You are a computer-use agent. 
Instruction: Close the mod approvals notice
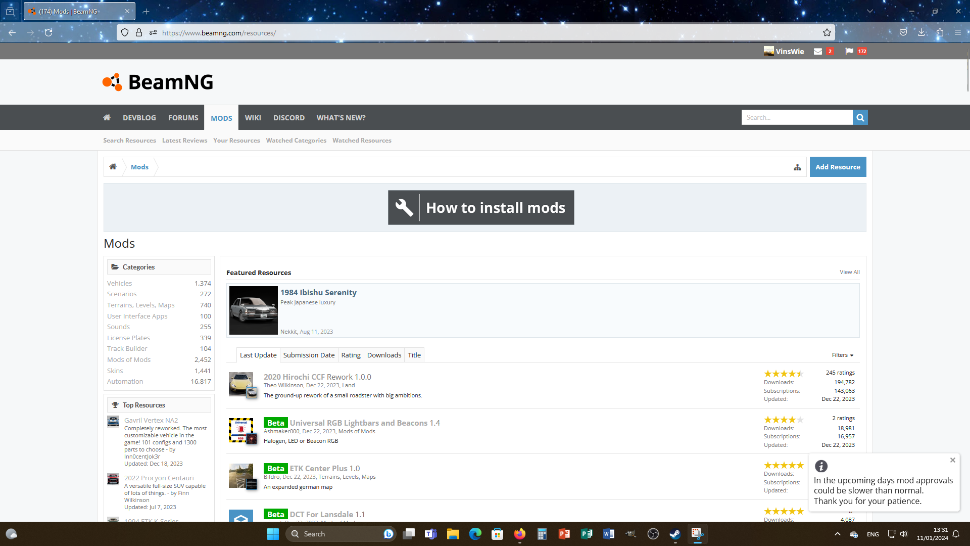point(952,460)
